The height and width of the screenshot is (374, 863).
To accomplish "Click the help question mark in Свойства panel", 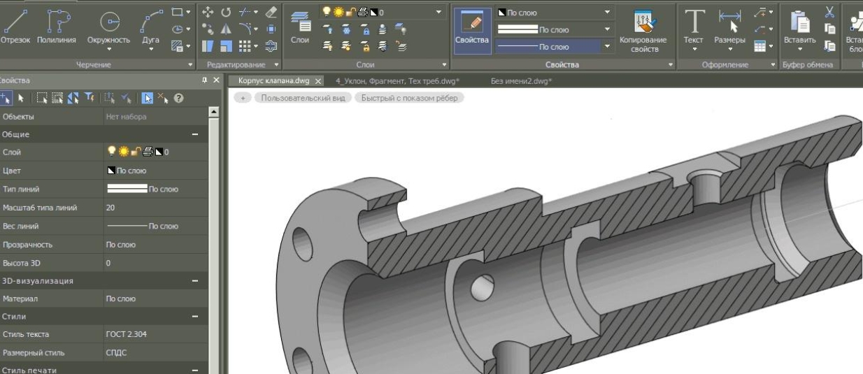I will 179,99.
